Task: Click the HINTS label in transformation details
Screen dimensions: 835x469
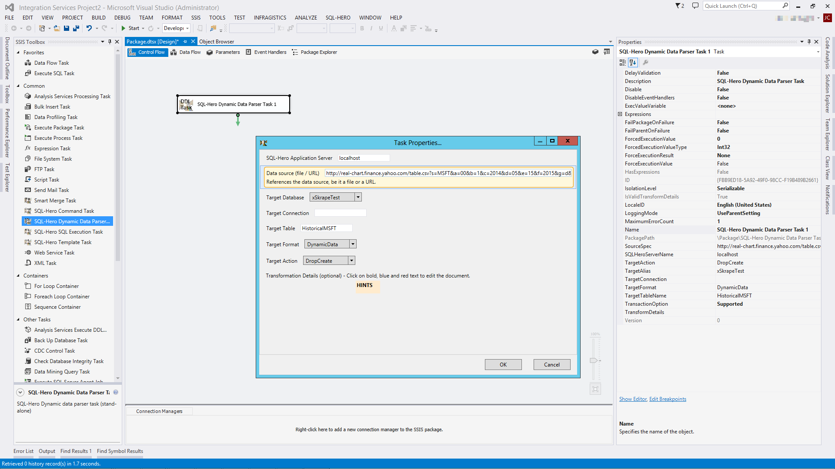Action: click(x=364, y=285)
